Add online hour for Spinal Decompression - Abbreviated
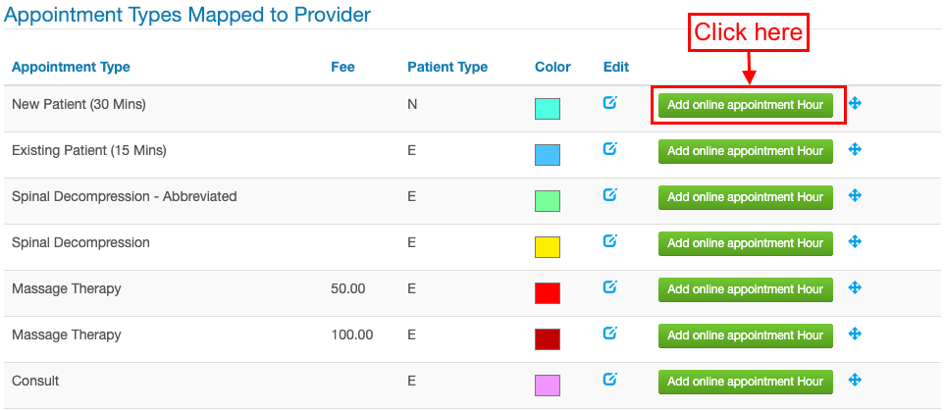The height and width of the screenshot is (411, 944). pos(746,197)
